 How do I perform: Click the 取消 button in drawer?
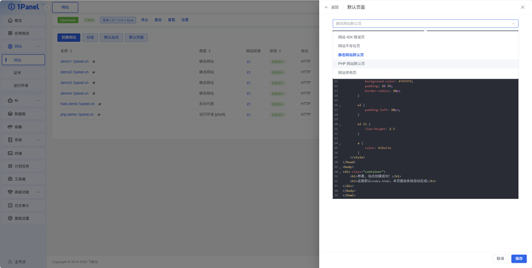500,259
